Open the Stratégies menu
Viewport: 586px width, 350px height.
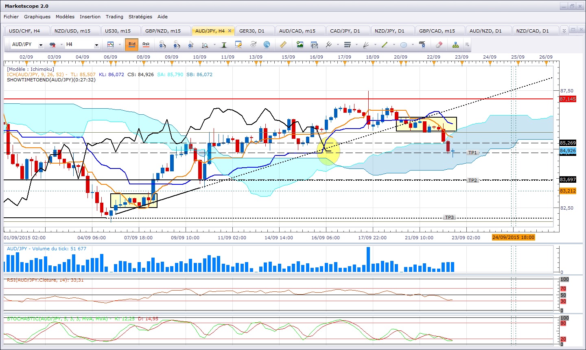click(x=140, y=17)
